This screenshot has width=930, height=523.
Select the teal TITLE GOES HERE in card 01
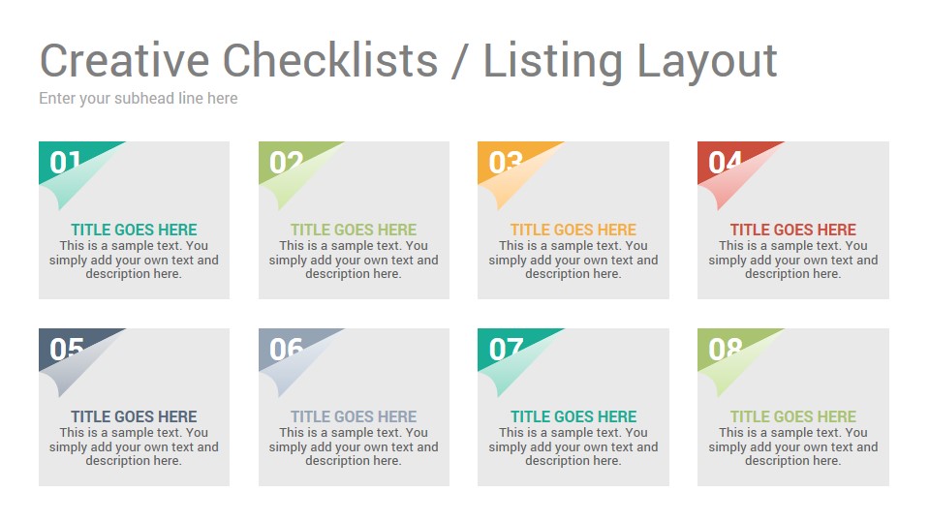pyautogui.click(x=134, y=230)
